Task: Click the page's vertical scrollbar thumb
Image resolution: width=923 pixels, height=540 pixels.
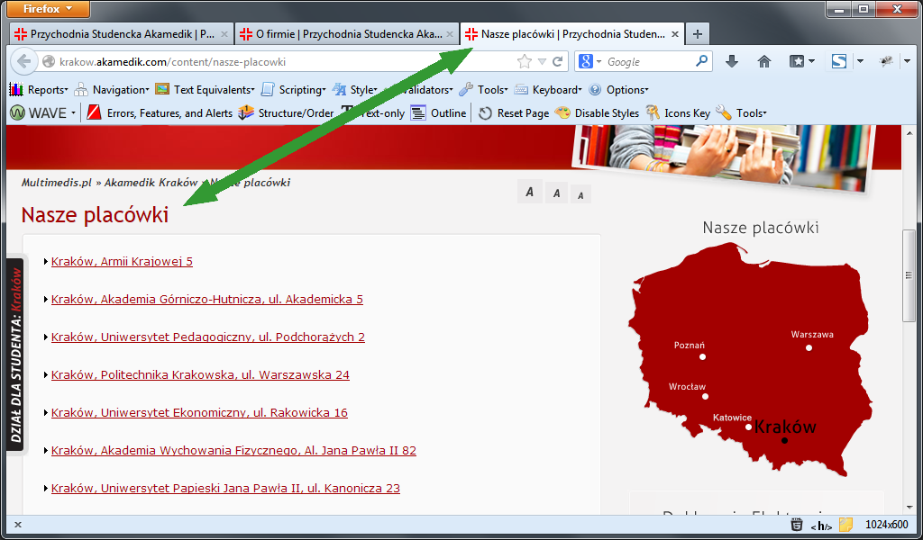Action: point(909,275)
